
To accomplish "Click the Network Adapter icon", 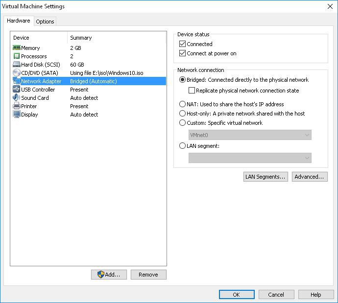I will click(17, 81).
